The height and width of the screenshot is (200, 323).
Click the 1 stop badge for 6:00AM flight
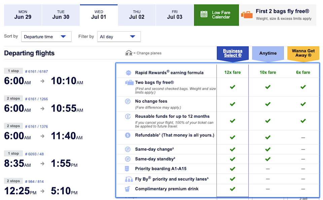tap(13, 71)
